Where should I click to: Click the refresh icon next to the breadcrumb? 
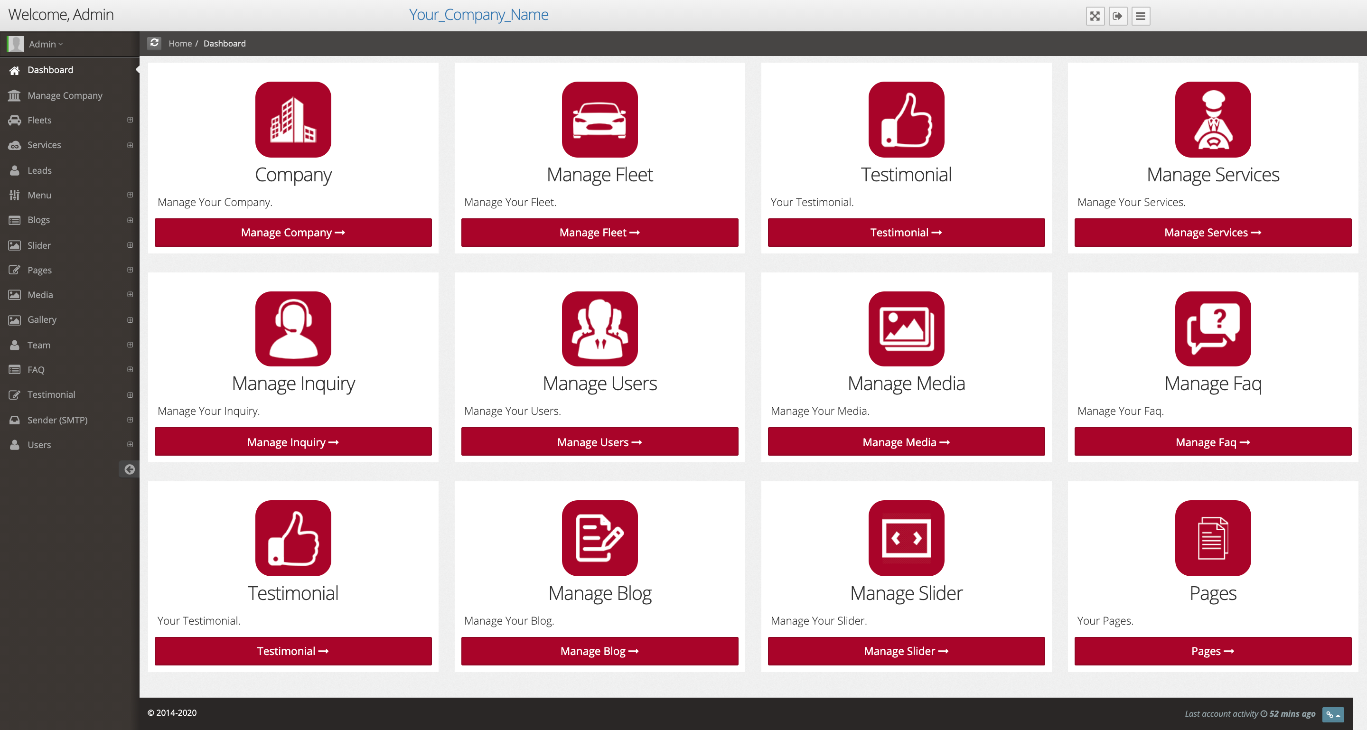[154, 43]
